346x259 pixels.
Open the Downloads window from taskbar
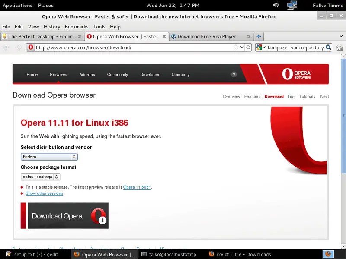(240, 254)
